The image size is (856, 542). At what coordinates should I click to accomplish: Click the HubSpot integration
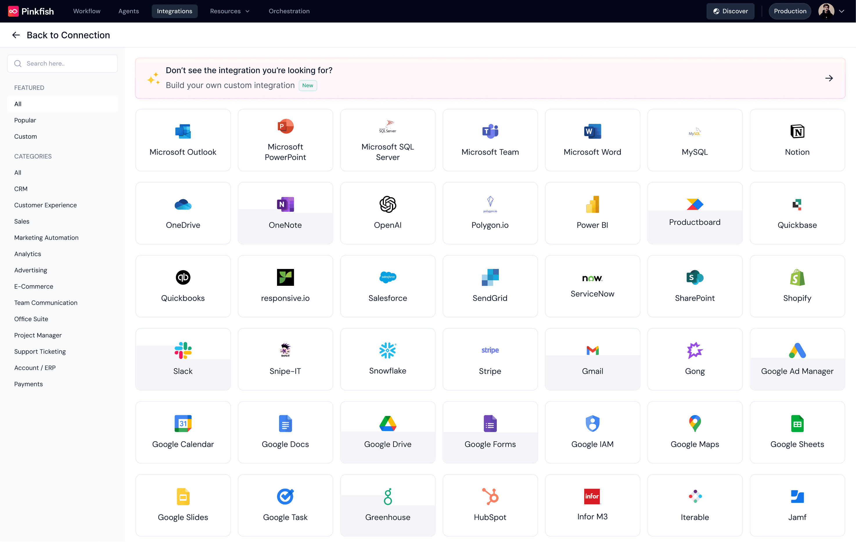pyautogui.click(x=490, y=505)
